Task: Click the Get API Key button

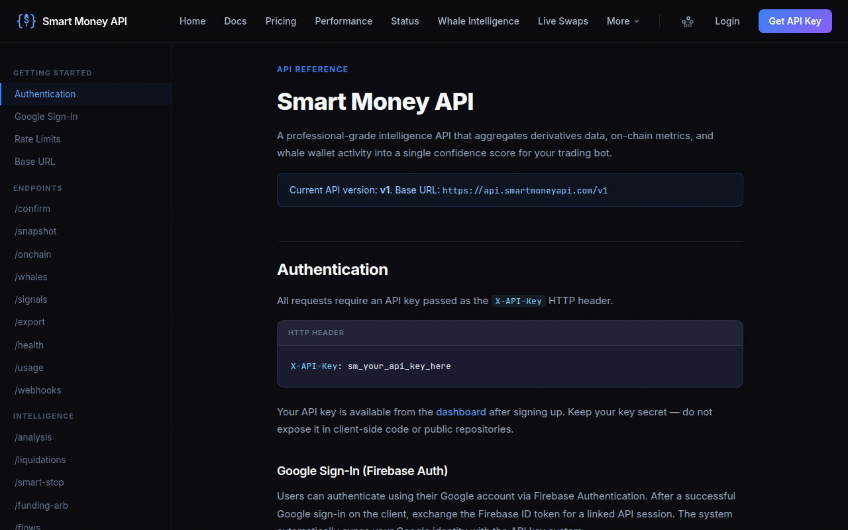Action: [795, 21]
